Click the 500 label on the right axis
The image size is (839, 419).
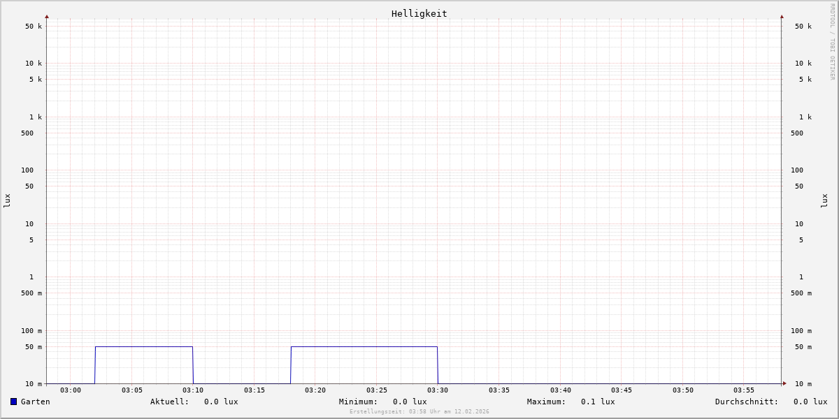click(x=797, y=133)
